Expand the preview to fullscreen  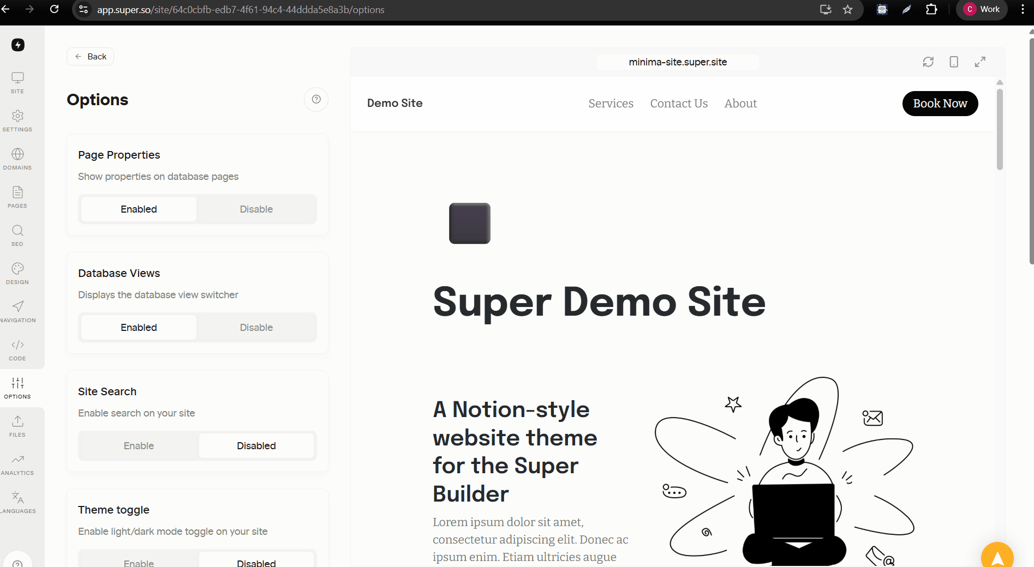pyautogui.click(x=980, y=62)
